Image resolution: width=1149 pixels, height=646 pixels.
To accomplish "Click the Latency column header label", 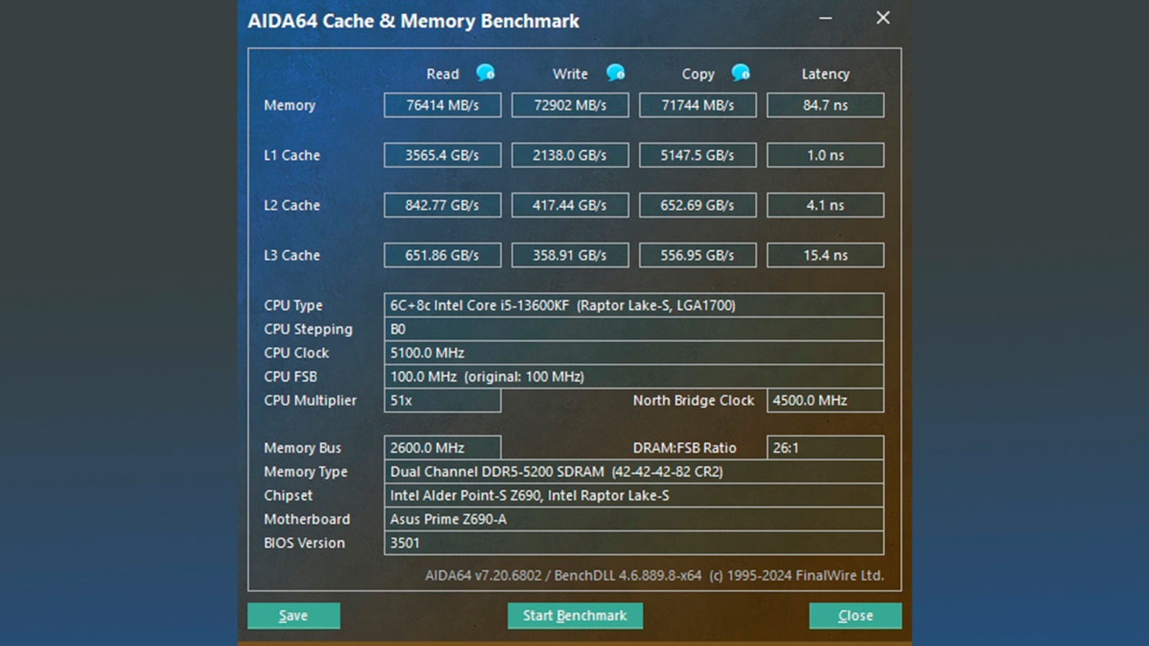I will (x=825, y=74).
